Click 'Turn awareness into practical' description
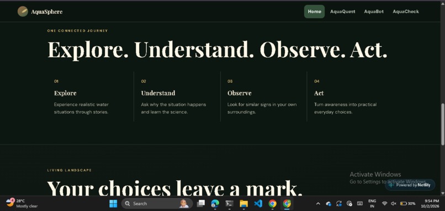The width and height of the screenshot is (445, 211). click(x=346, y=108)
